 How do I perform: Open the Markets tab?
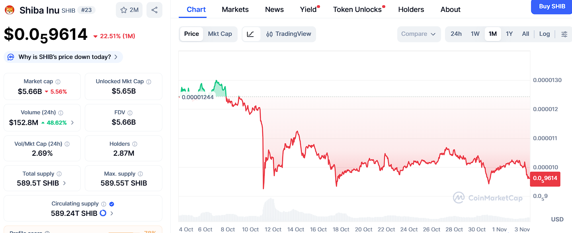click(235, 10)
